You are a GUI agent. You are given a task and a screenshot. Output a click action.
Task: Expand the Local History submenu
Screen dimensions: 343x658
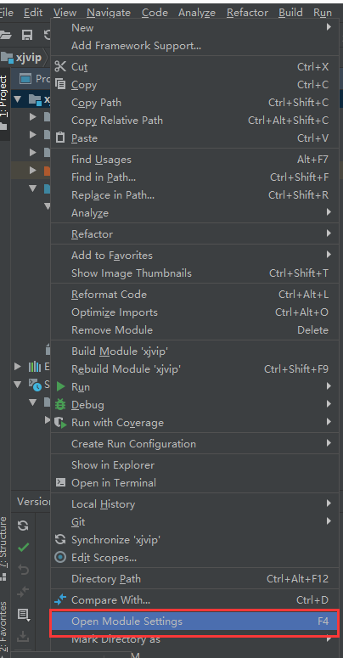click(x=194, y=504)
